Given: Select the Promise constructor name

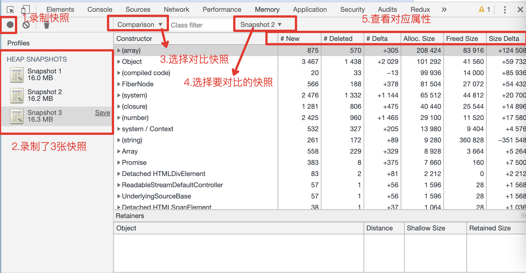Looking at the screenshot, I should (x=134, y=163).
